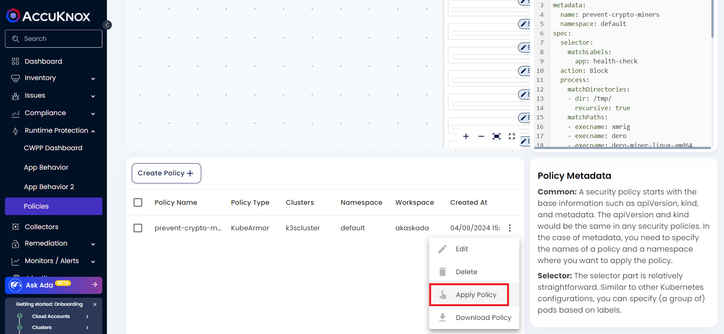Click the zoom in plus icon
Viewport: 724px width, 334px height.
click(466, 136)
